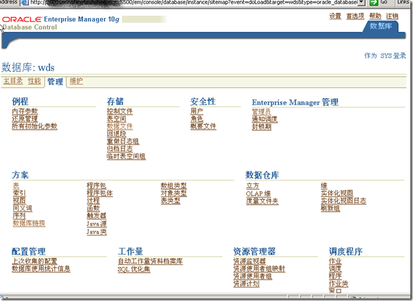Open 对象类型 link
Screen dimensions: 413x301
[x=174, y=193]
